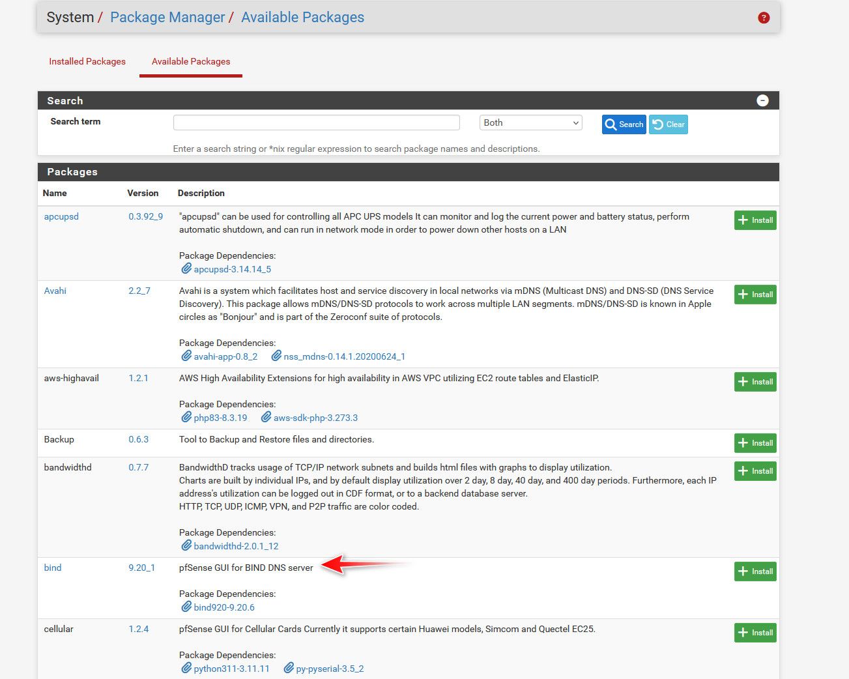Click the paperclip icon beside bind920-9.20.6
The width and height of the screenshot is (849, 679).
pyautogui.click(x=186, y=607)
